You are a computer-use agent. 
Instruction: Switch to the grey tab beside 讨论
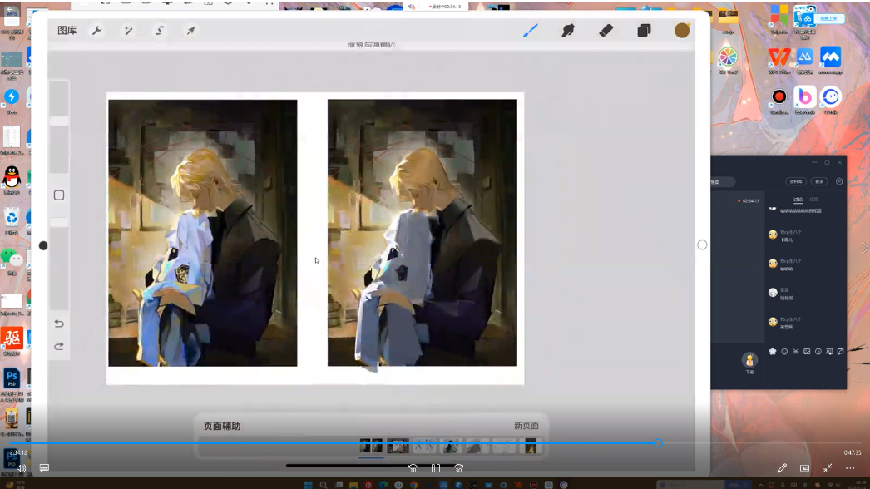coord(814,200)
